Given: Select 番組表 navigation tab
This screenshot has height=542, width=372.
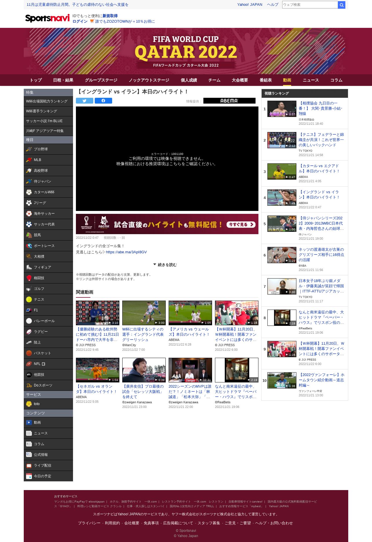Looking at the screenshot, I should click(266, 80).
